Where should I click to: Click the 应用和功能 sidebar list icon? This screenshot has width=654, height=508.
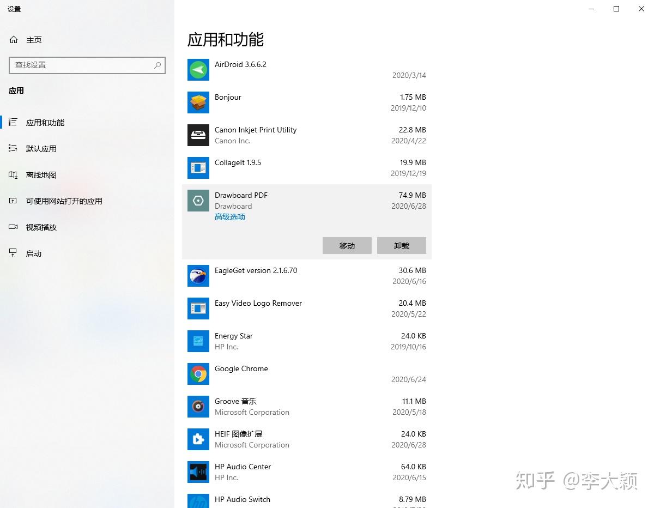tap(13, 123)
